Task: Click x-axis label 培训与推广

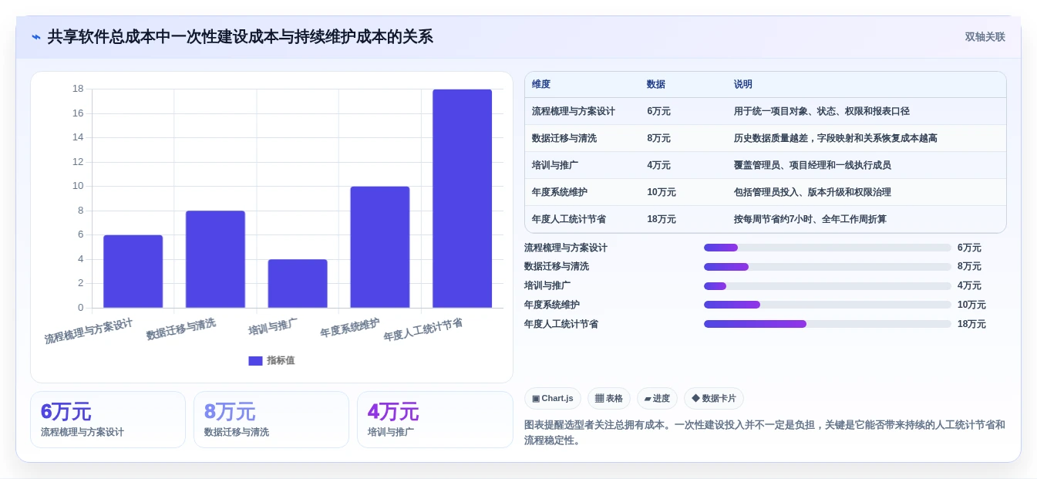Action: [x=273, y=327]
